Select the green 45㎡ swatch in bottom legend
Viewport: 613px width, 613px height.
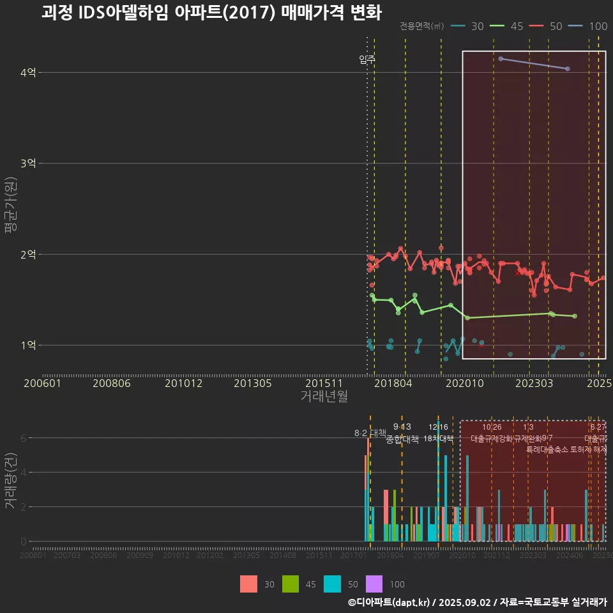tap(291, 584)
